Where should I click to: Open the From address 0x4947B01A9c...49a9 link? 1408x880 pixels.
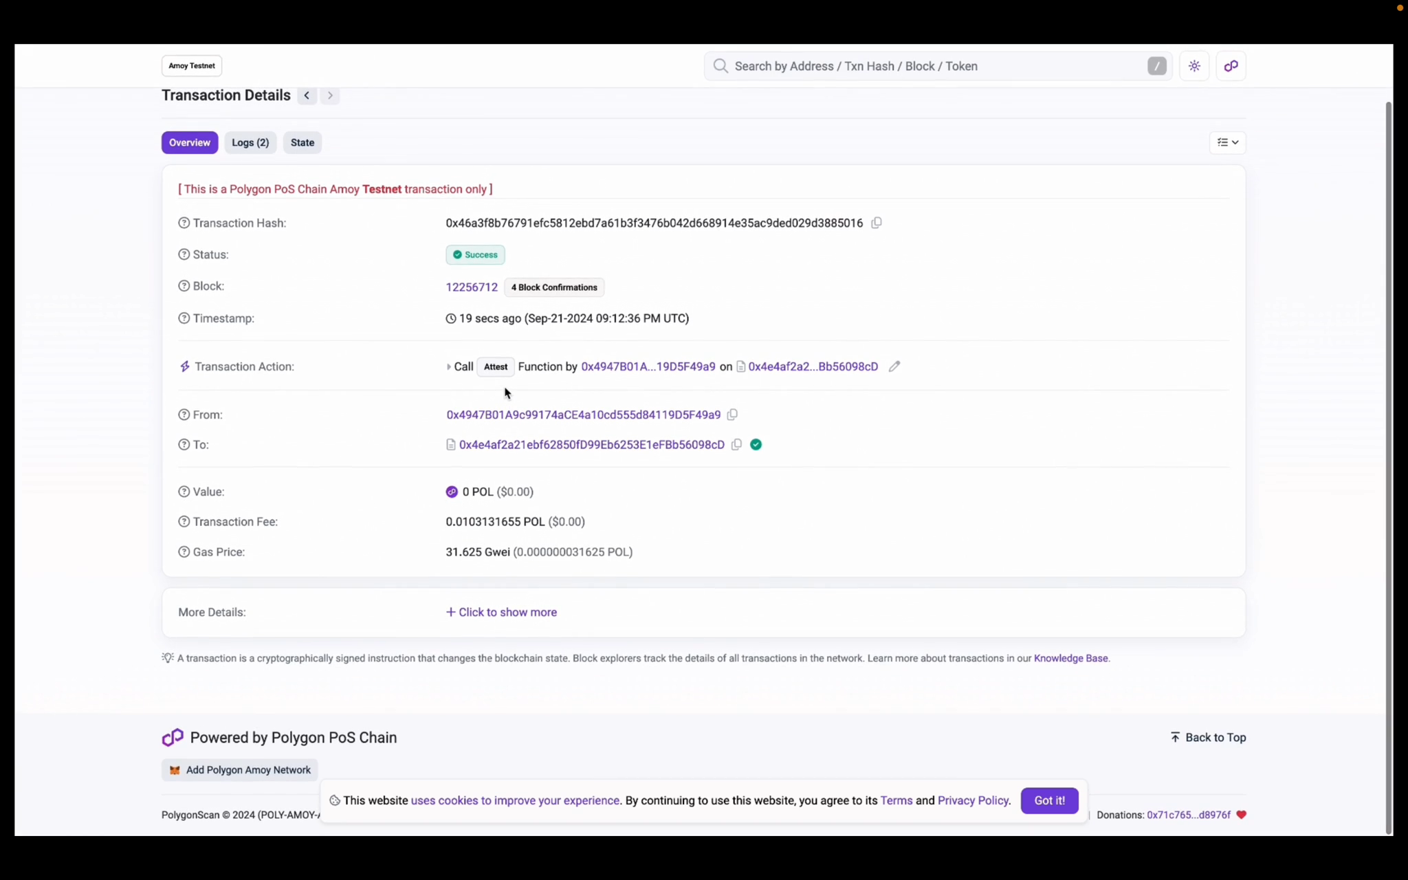click(584, 415)
